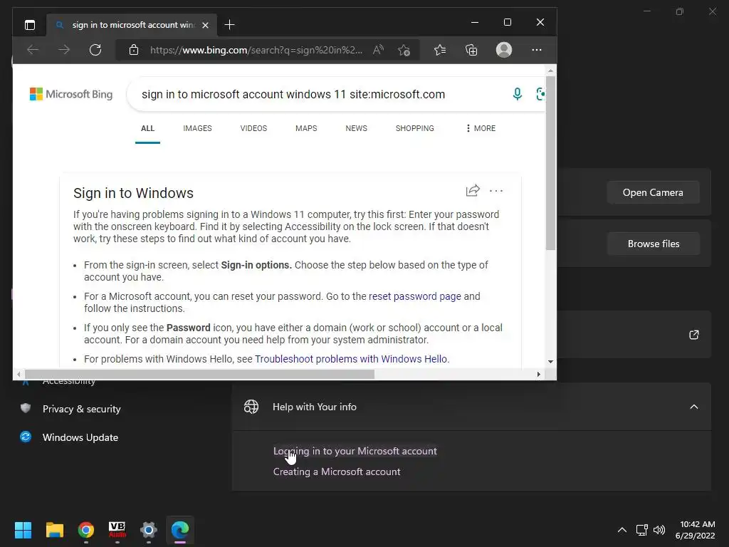
Task: Click the volume speaker tray icon
Action: point(659,530)
